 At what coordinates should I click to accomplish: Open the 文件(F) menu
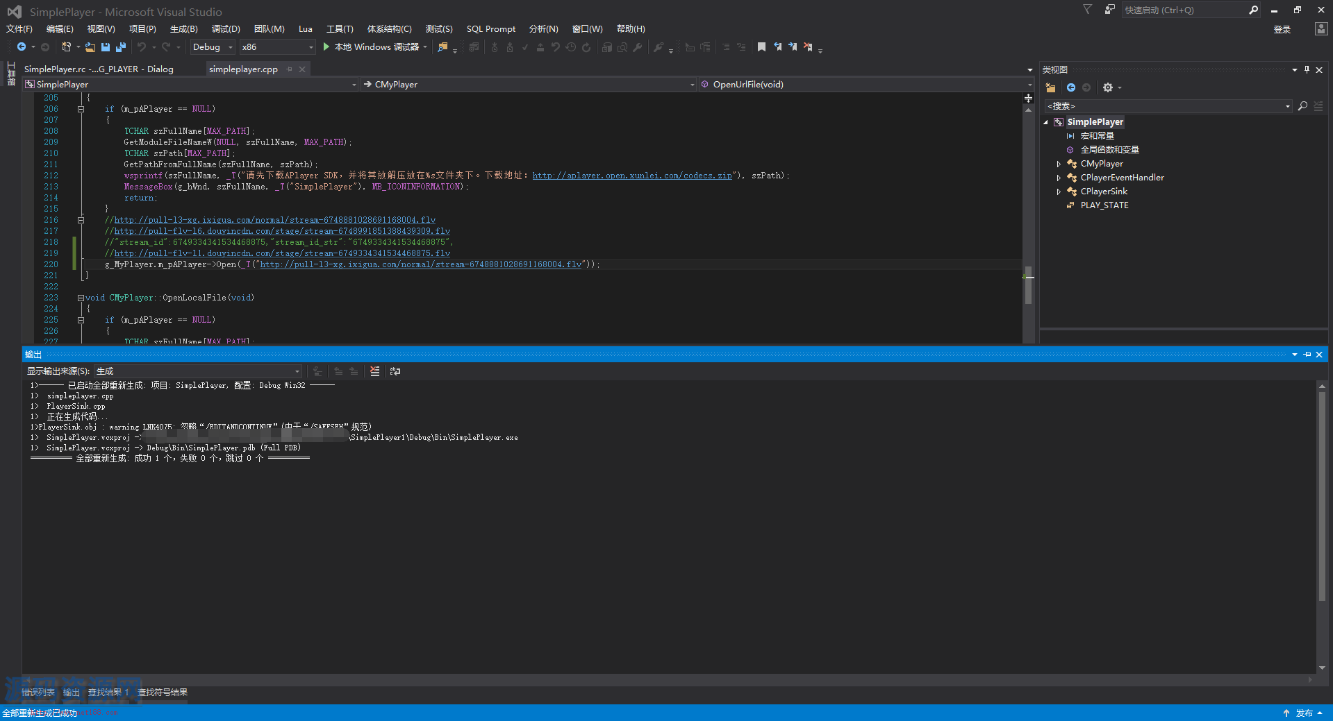click(x=19, y=29)
